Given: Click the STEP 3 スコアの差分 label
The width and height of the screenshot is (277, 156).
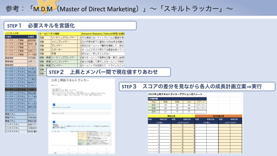Looking at the screenshot, I should 192,86.
